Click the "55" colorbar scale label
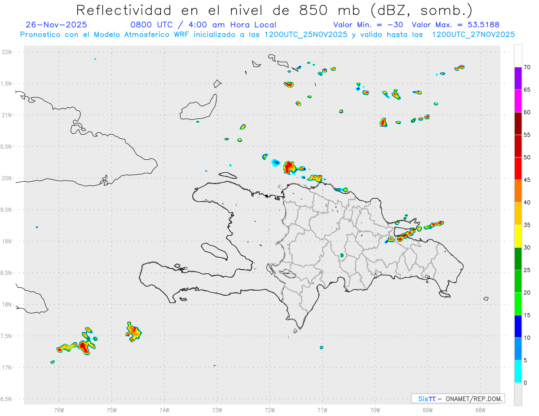The height and width of the screenshot is (416, 539). click(527, 135)
